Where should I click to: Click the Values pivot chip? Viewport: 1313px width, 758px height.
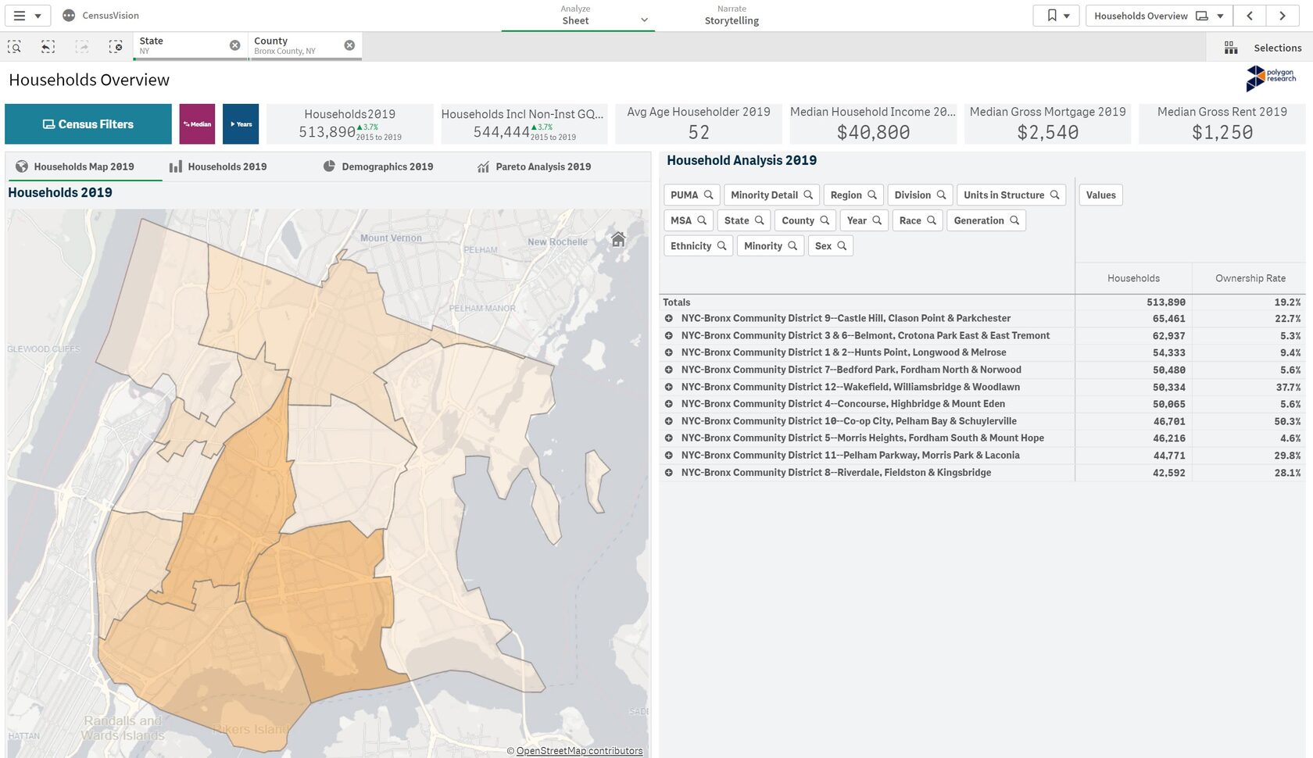point(1100,195)
